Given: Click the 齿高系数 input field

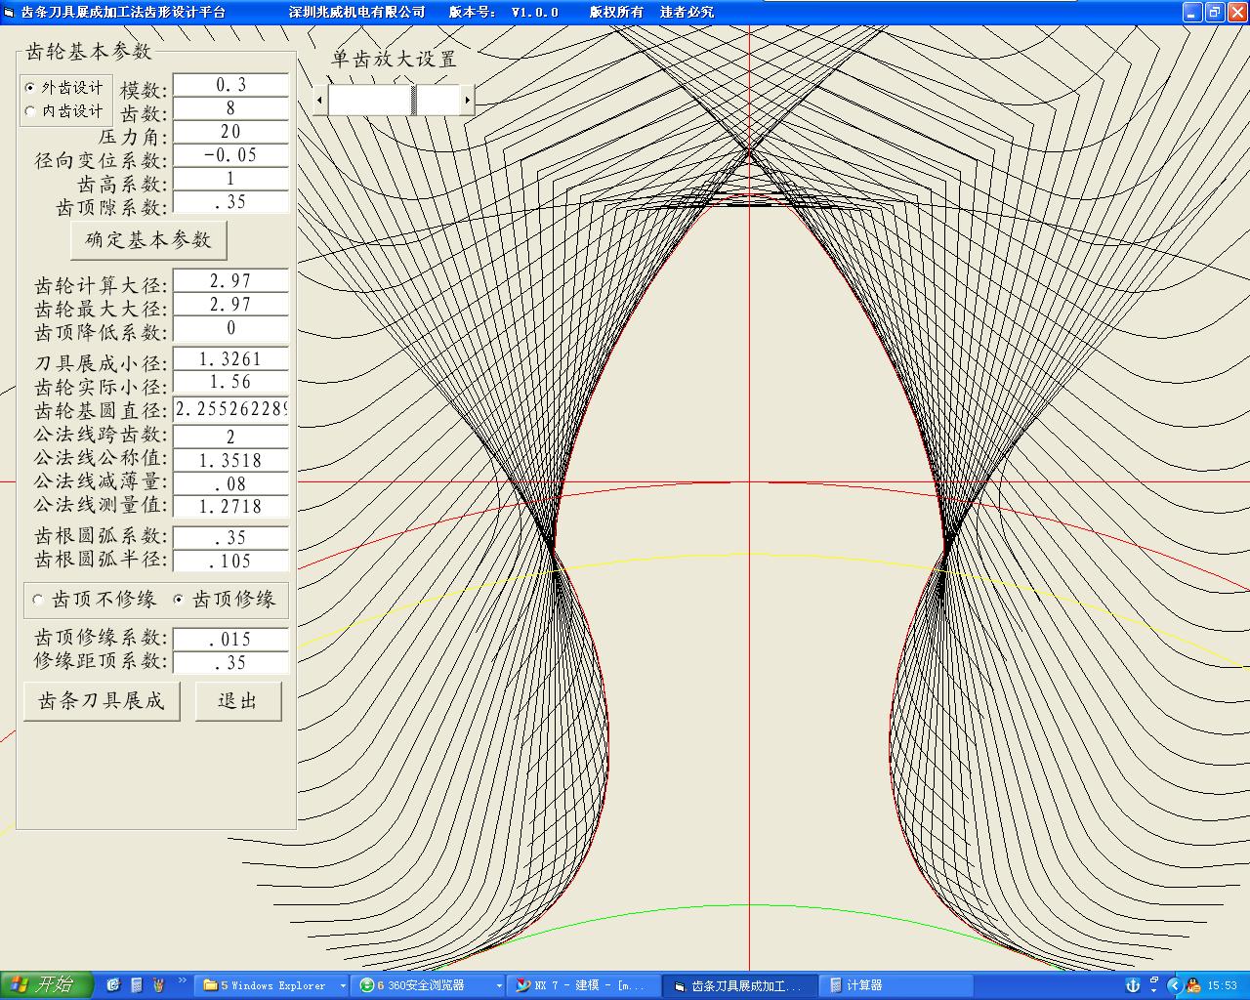Looking at the screenshot, I should pyautogui.click(x=230, y=179).
